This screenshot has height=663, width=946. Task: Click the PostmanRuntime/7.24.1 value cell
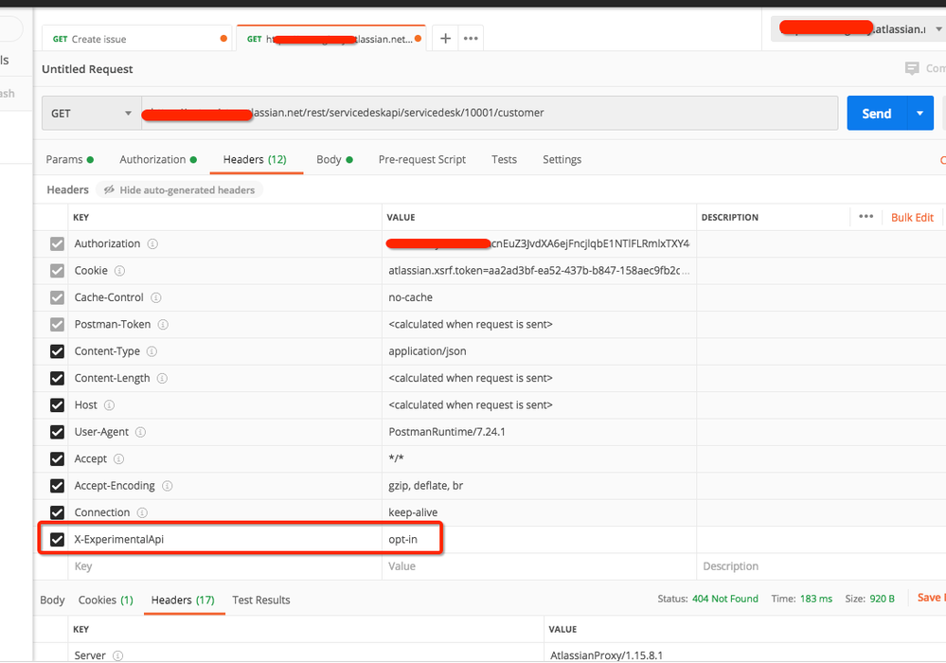(x=539, y=432)
